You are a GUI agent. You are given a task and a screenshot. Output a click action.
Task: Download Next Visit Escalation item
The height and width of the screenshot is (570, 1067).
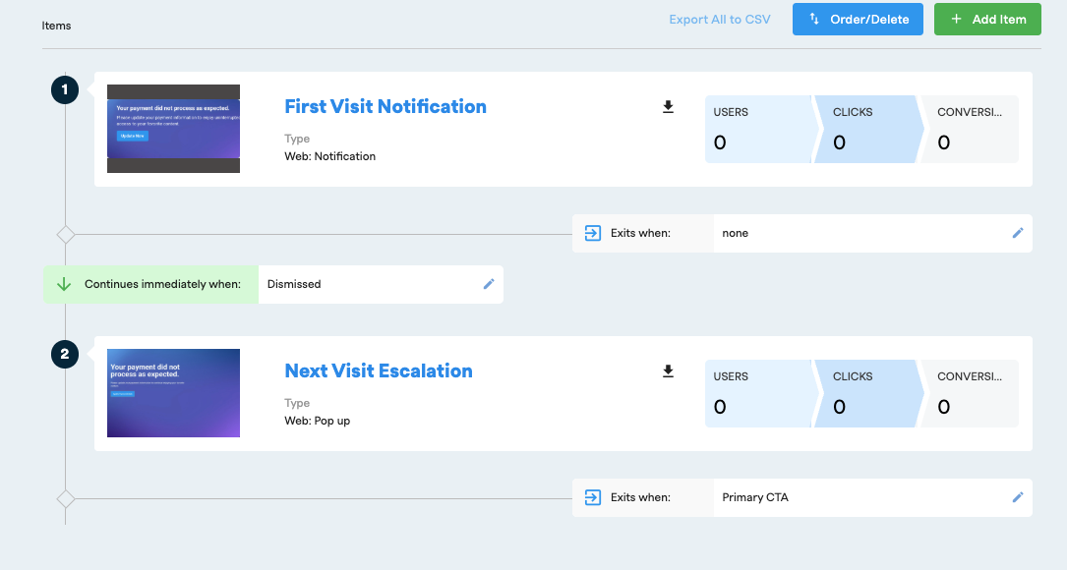pos(669,371)
